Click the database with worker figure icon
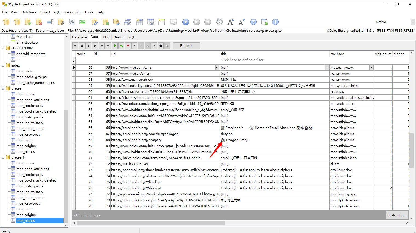This screenshot has height=233, width=416. click(x=117, y=22)
